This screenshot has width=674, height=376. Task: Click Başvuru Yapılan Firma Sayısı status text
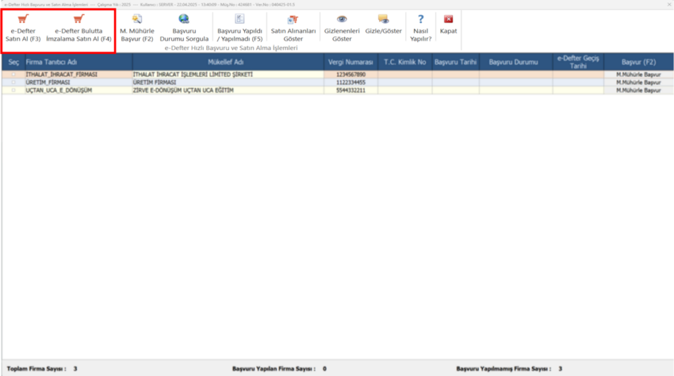[x=274, y=369]
